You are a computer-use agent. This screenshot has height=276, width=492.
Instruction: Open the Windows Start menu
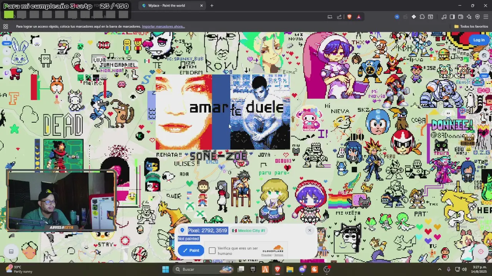coord(165,269)
